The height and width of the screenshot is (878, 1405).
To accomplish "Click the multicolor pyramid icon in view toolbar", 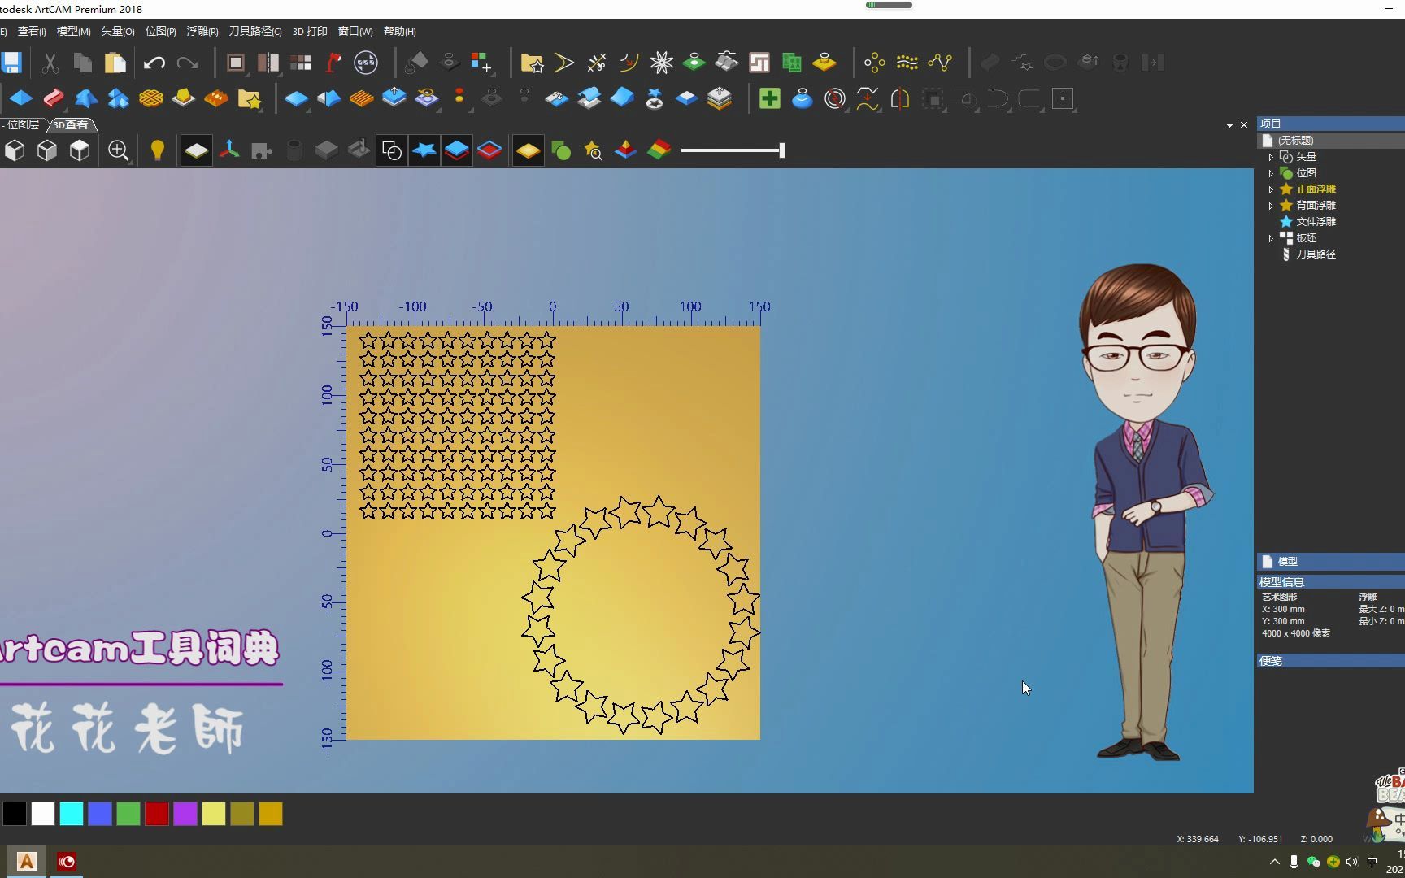I will coord(626,150).
